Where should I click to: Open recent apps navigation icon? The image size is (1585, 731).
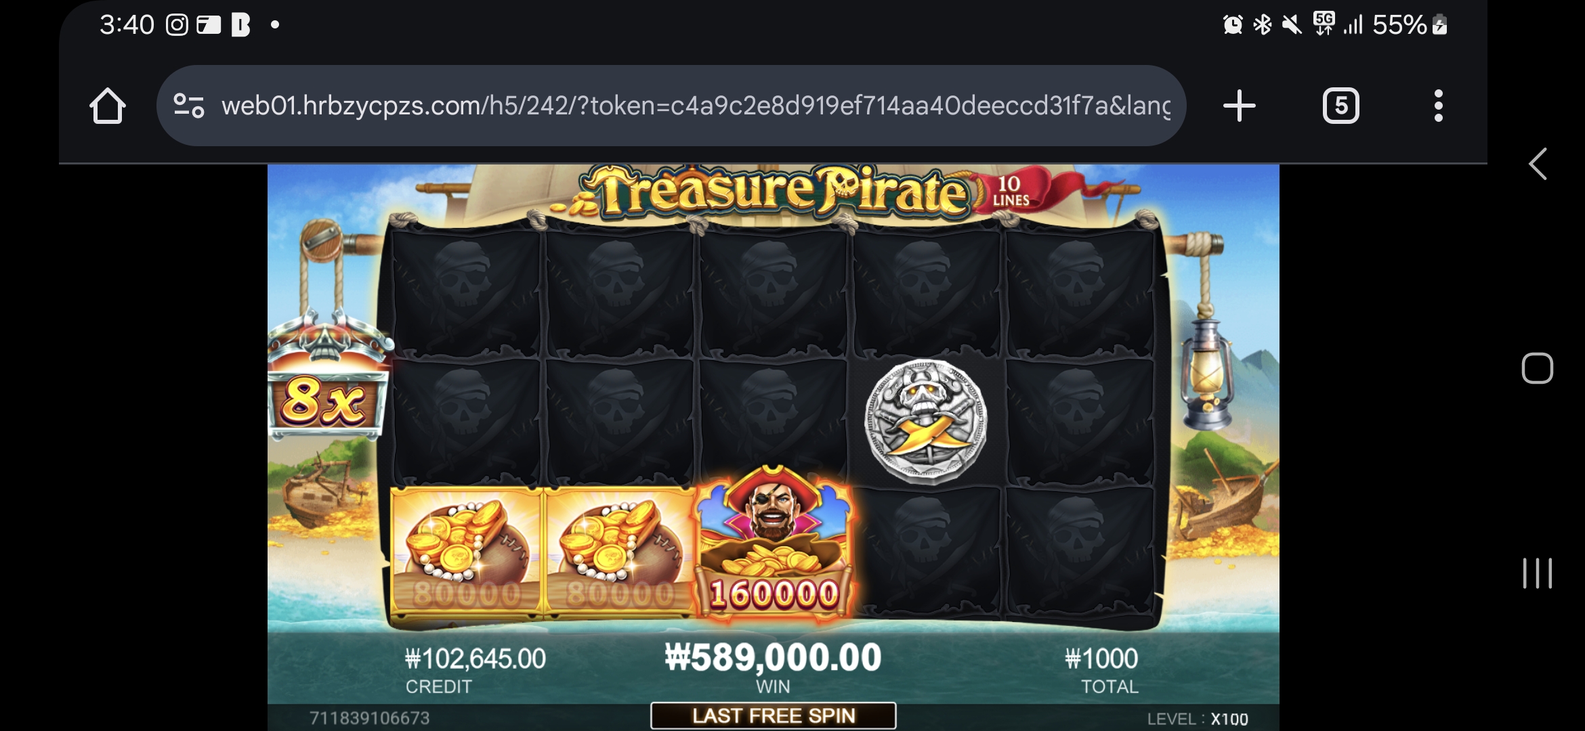[x=1537, y=573]
